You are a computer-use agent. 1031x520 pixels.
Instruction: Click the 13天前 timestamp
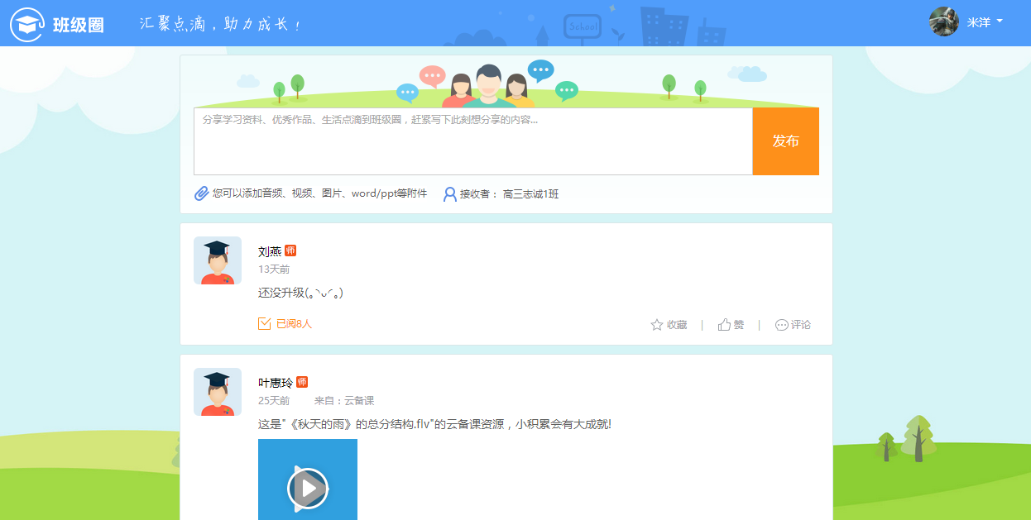point(274,270)
